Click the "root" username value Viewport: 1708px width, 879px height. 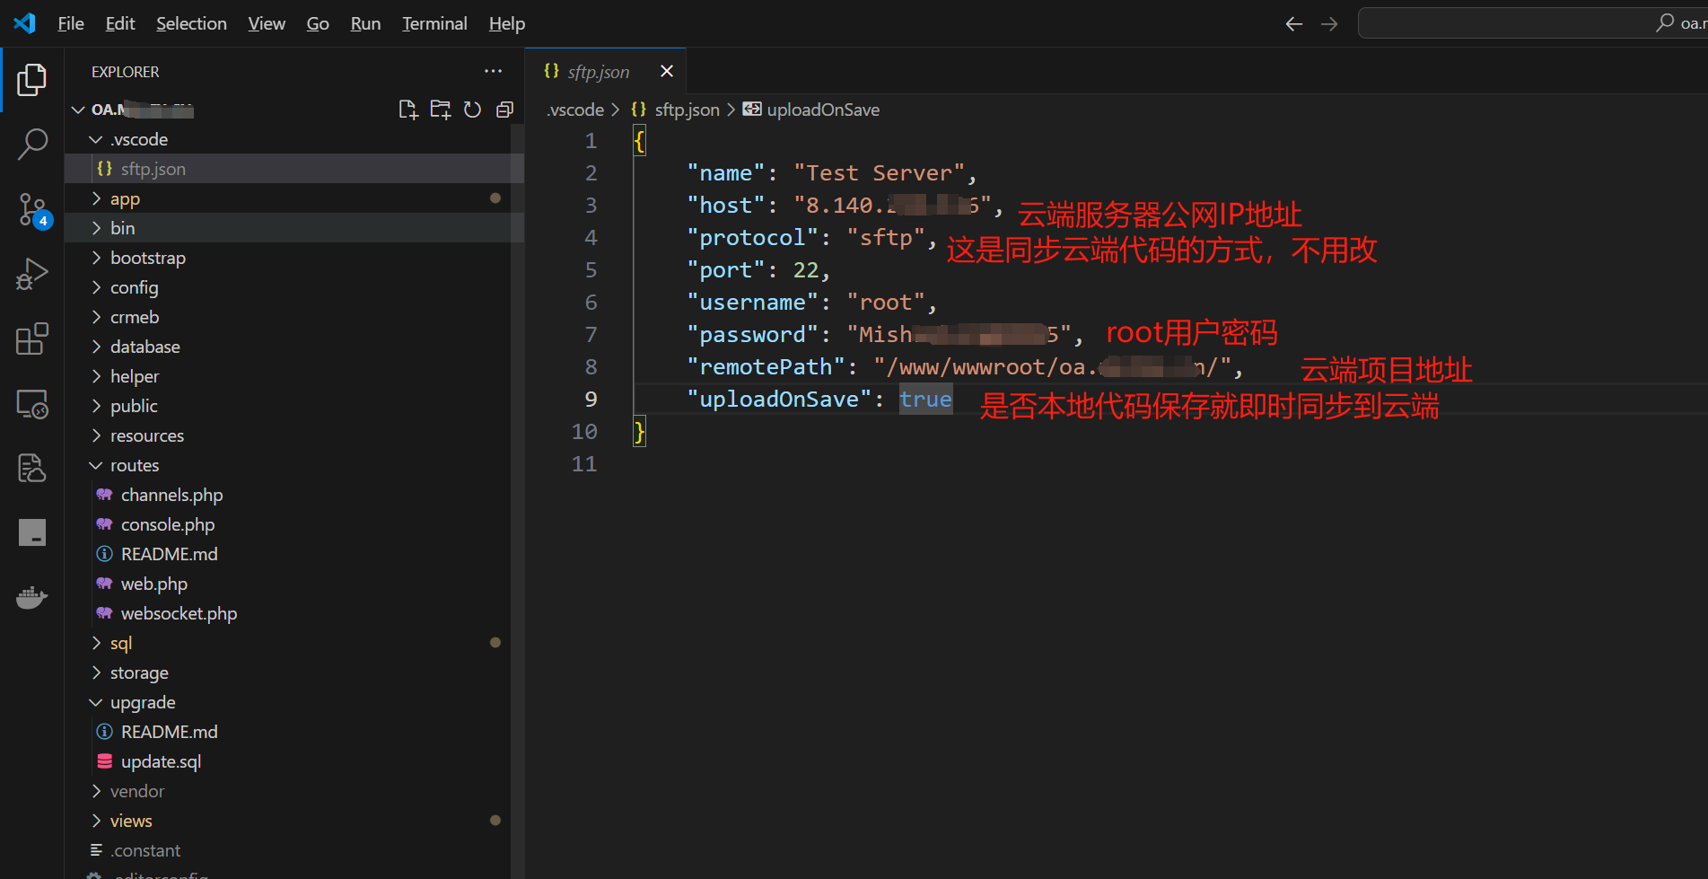point(886,302)
